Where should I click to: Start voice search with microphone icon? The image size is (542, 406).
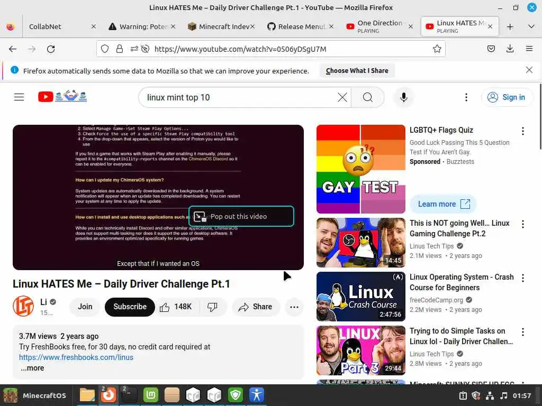click(403, 97)
